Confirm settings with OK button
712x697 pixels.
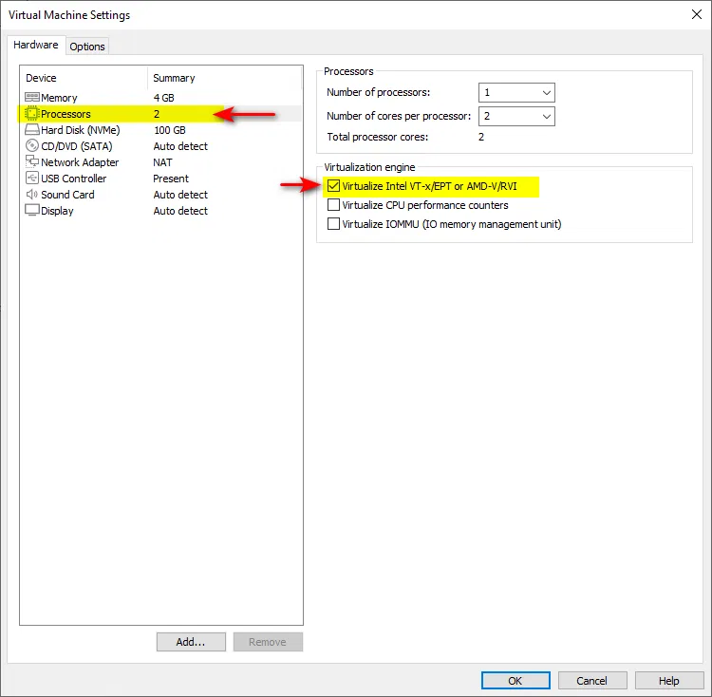pos(515,680)
